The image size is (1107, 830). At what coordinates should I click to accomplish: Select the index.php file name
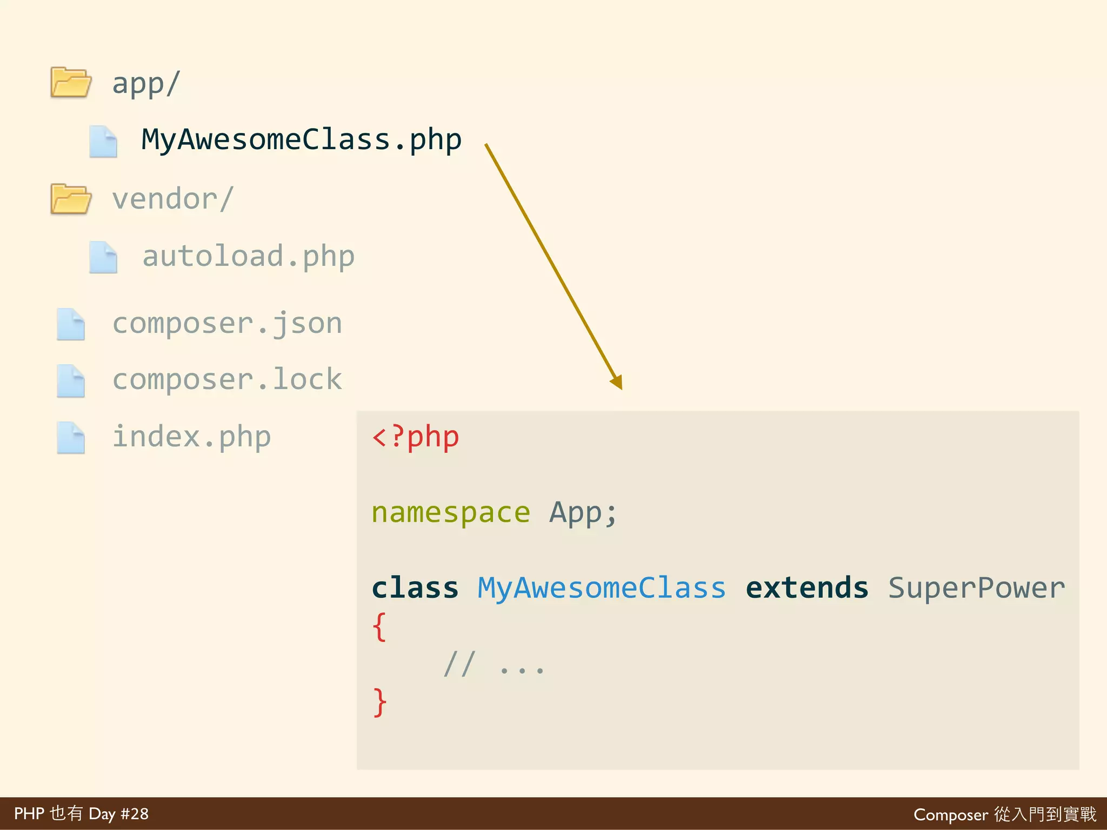(x=191, y=437)
